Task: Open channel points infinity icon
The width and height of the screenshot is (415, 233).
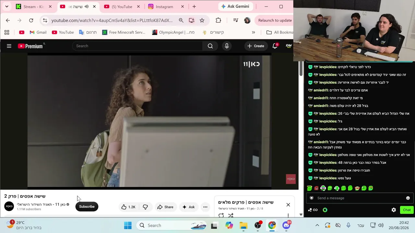Action: 313,210
